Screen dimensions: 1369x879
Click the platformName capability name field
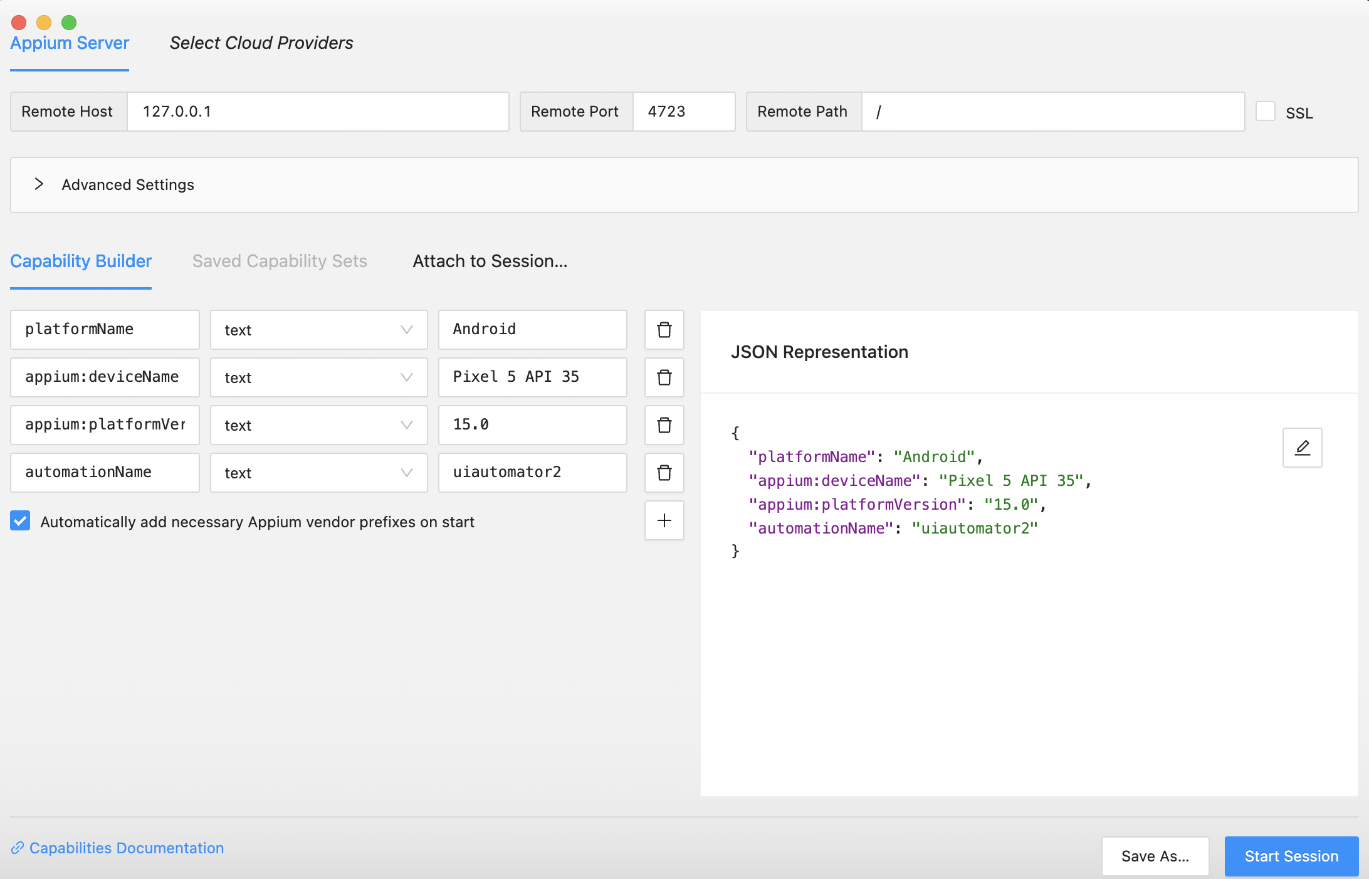tap(105, 330)
